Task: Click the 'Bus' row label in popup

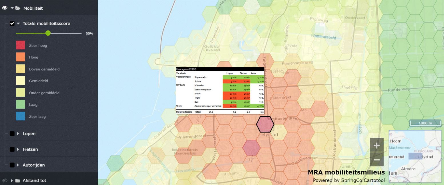Action: [x=196, y=102]
